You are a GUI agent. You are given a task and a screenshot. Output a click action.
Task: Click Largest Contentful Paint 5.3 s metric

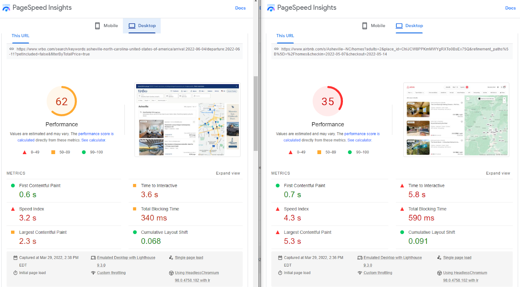pyautogui.click(x=330, y=238)
